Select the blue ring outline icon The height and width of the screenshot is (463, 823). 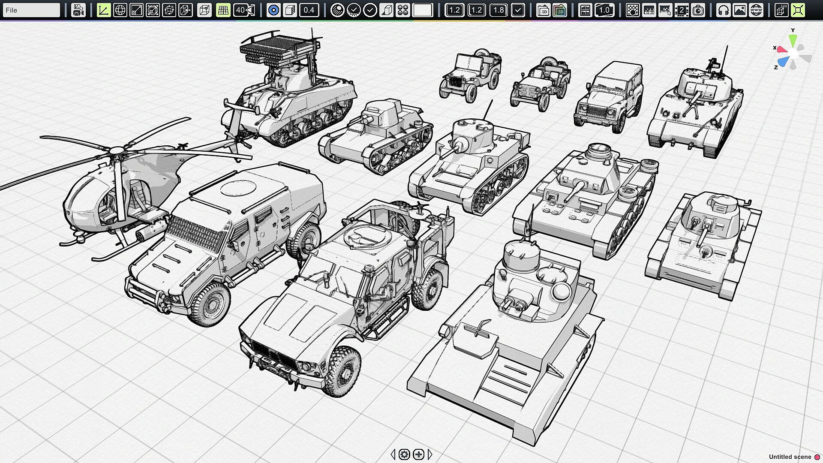(x=273, y=10)
